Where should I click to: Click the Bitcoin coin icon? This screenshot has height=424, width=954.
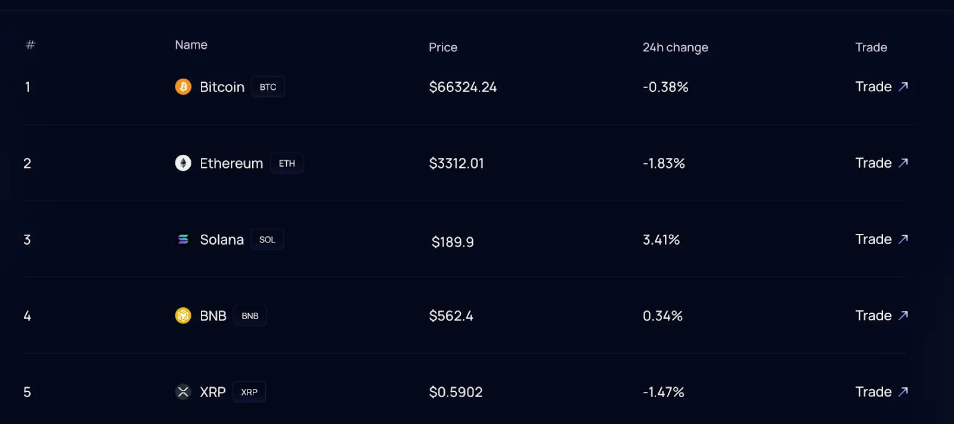[183, 87]
